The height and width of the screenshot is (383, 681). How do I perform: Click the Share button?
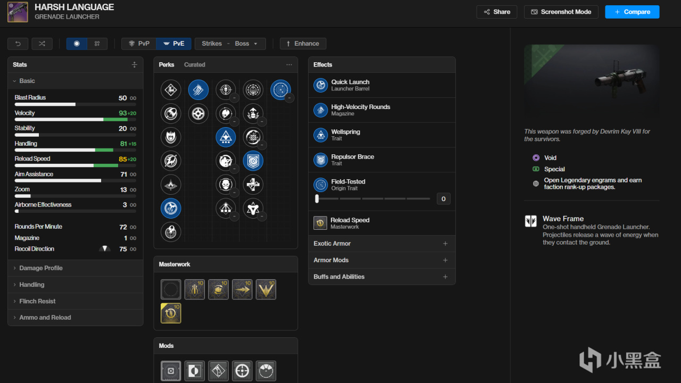496,12
